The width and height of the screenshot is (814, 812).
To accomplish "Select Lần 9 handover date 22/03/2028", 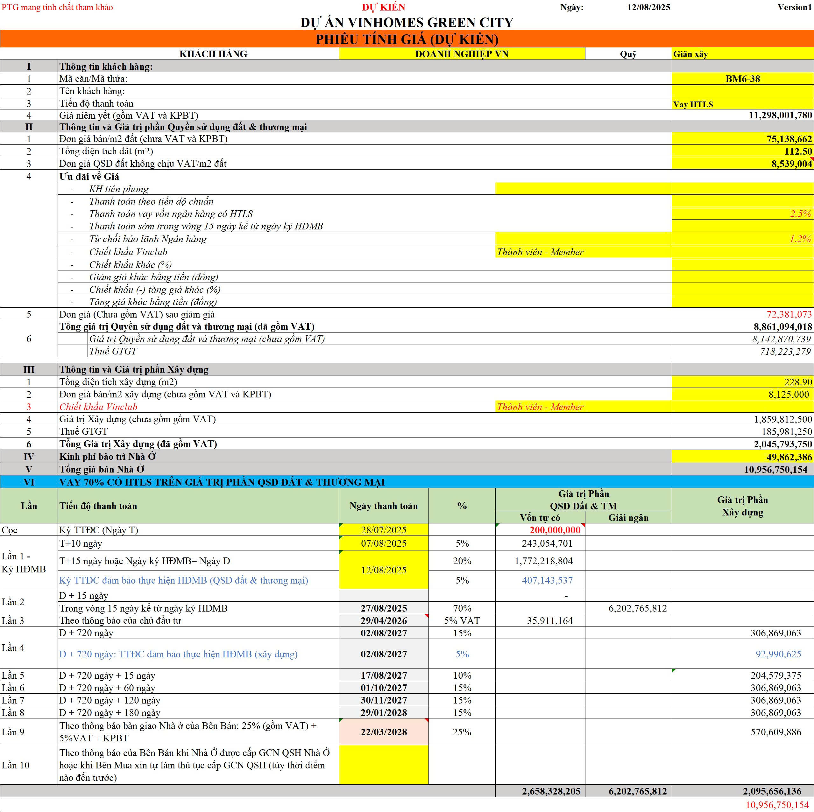I will 383,732.
